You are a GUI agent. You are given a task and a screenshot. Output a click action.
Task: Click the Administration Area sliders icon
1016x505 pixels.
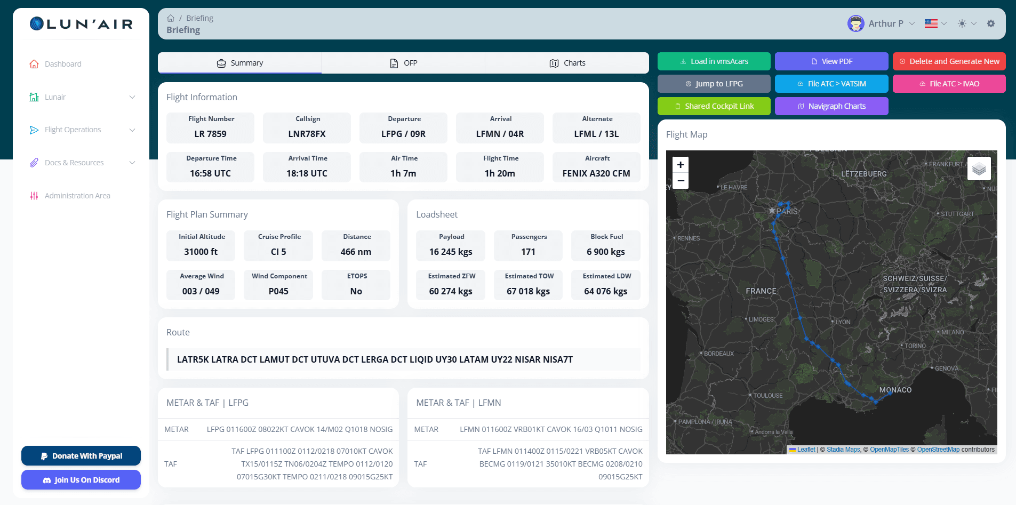[34, 196]
